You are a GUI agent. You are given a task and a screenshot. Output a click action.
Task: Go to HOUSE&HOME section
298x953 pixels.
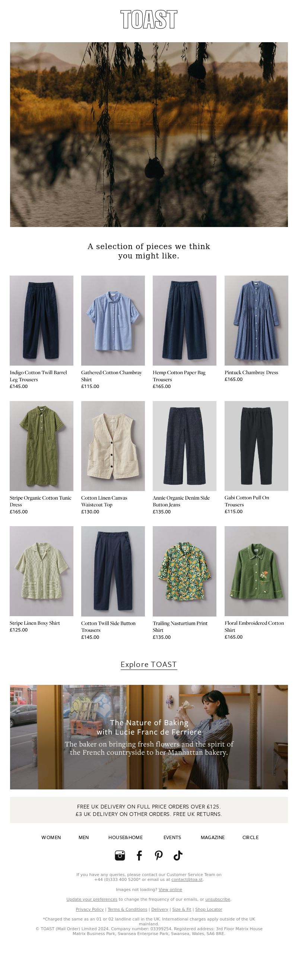coord(126,837)
